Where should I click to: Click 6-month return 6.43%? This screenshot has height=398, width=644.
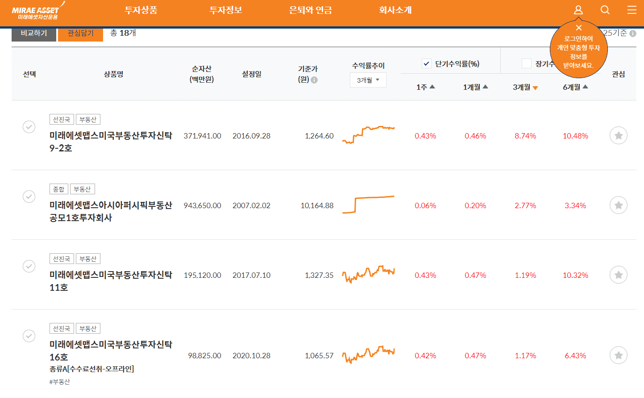pyautogui.click(x=575, y=356)
